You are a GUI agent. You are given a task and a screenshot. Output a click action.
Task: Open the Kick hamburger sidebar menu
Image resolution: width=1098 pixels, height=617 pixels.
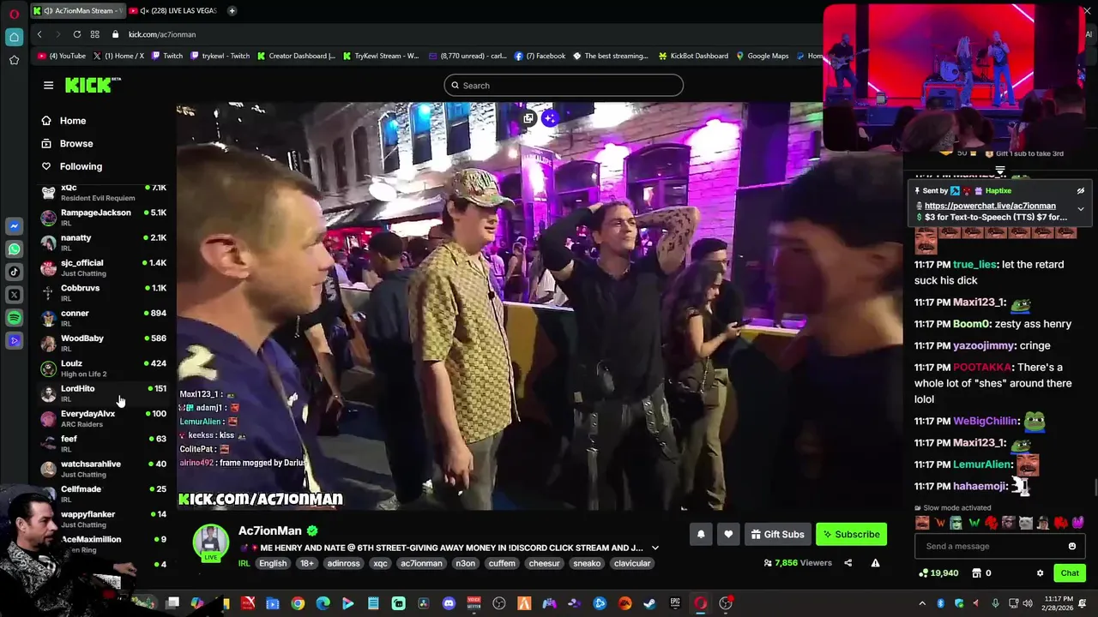[x=48, y=85]
